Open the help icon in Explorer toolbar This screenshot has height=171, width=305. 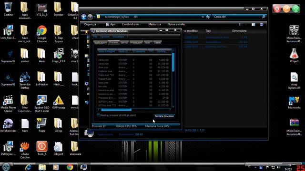[262, 24]
